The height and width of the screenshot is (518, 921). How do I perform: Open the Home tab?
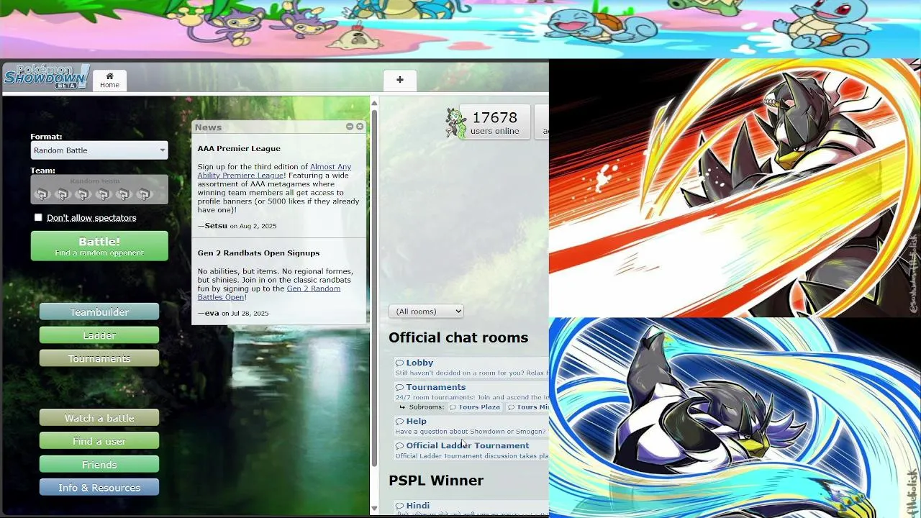point(109,80)
